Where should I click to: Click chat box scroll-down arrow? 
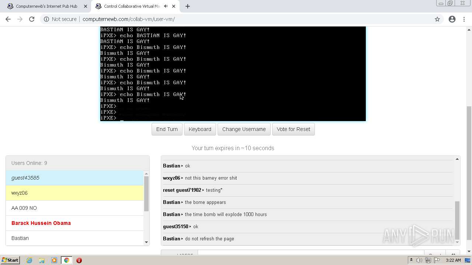click(x=457, y=242)
